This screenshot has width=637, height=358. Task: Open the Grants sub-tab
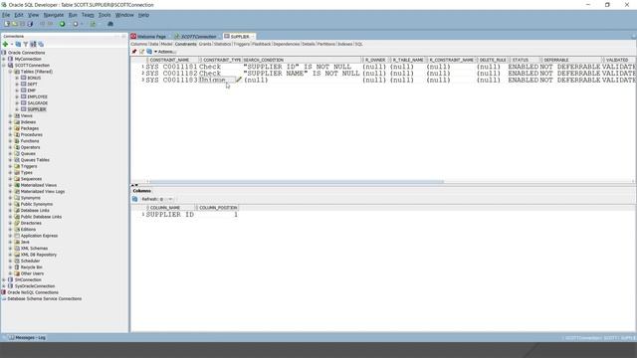click(x=205, y=44)
